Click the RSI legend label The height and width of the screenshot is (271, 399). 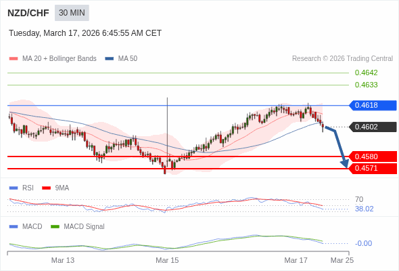(x=28, y=188)
